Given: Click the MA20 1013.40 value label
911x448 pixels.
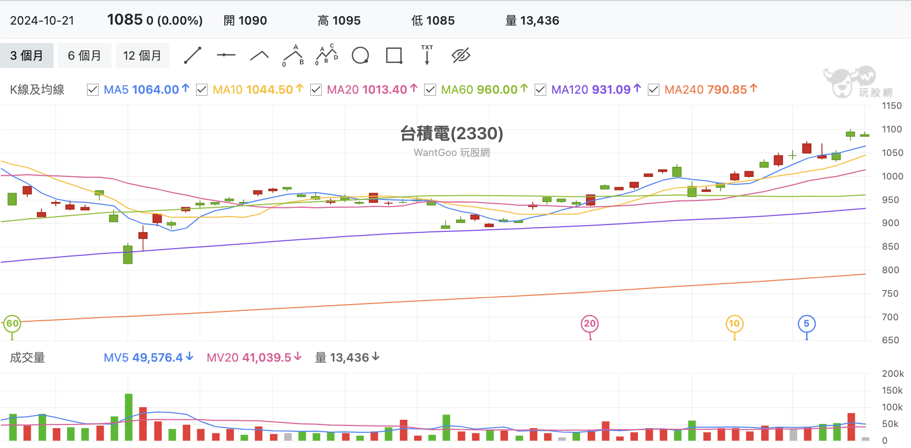Looking at the screenshot, I should tap(372, 89).
